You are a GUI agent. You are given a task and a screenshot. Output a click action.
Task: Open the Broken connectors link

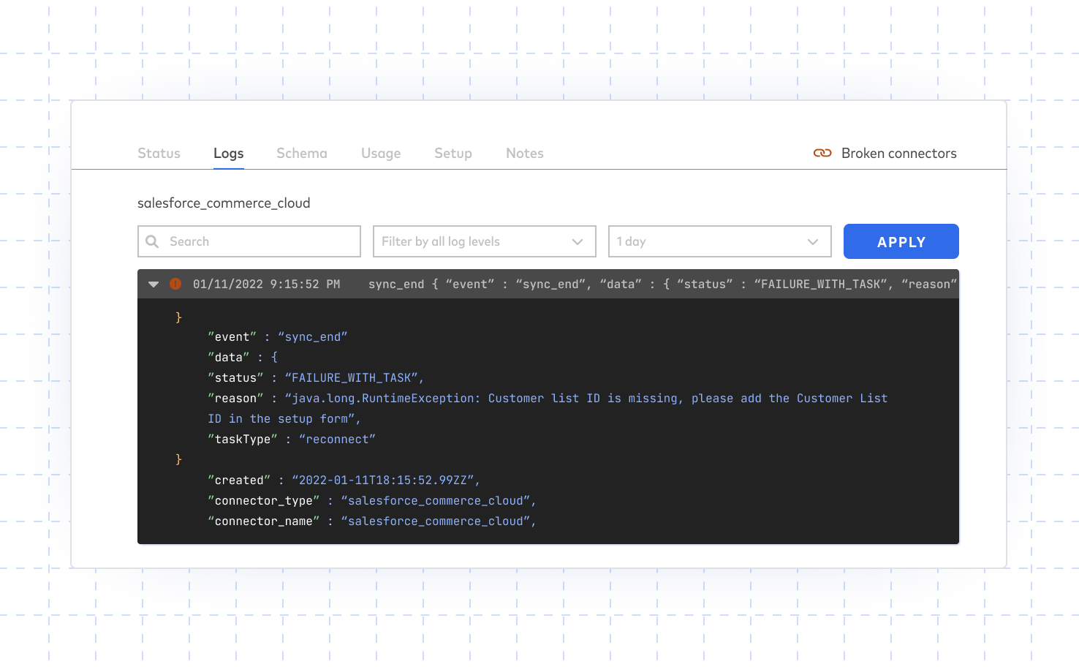coord(898,154)
